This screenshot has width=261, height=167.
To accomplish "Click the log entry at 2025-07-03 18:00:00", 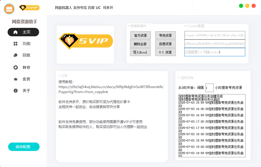I will [211, 136].
